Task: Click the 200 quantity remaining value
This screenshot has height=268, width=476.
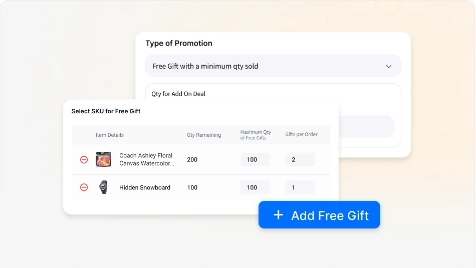Action: (192, 160)
